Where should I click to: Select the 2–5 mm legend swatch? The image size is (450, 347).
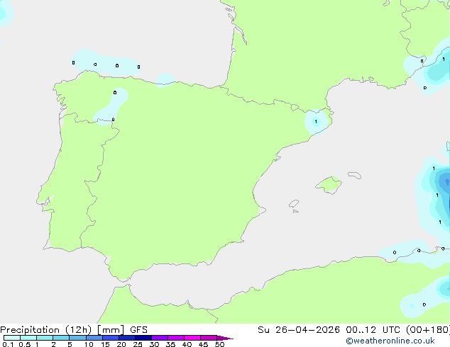pyautogui.click(x=61, y=338)
